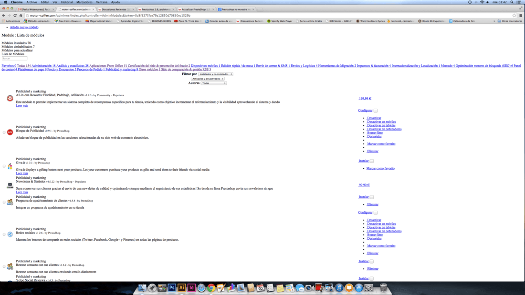Viewport: 525px width, 295px height.
Task: Click the Newsletter & Statistics module icon
Action: (x=10, y=185)
